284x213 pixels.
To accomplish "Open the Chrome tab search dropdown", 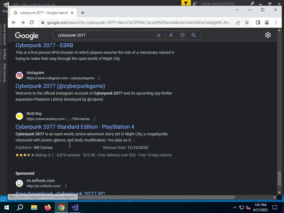I will (237, 10).
